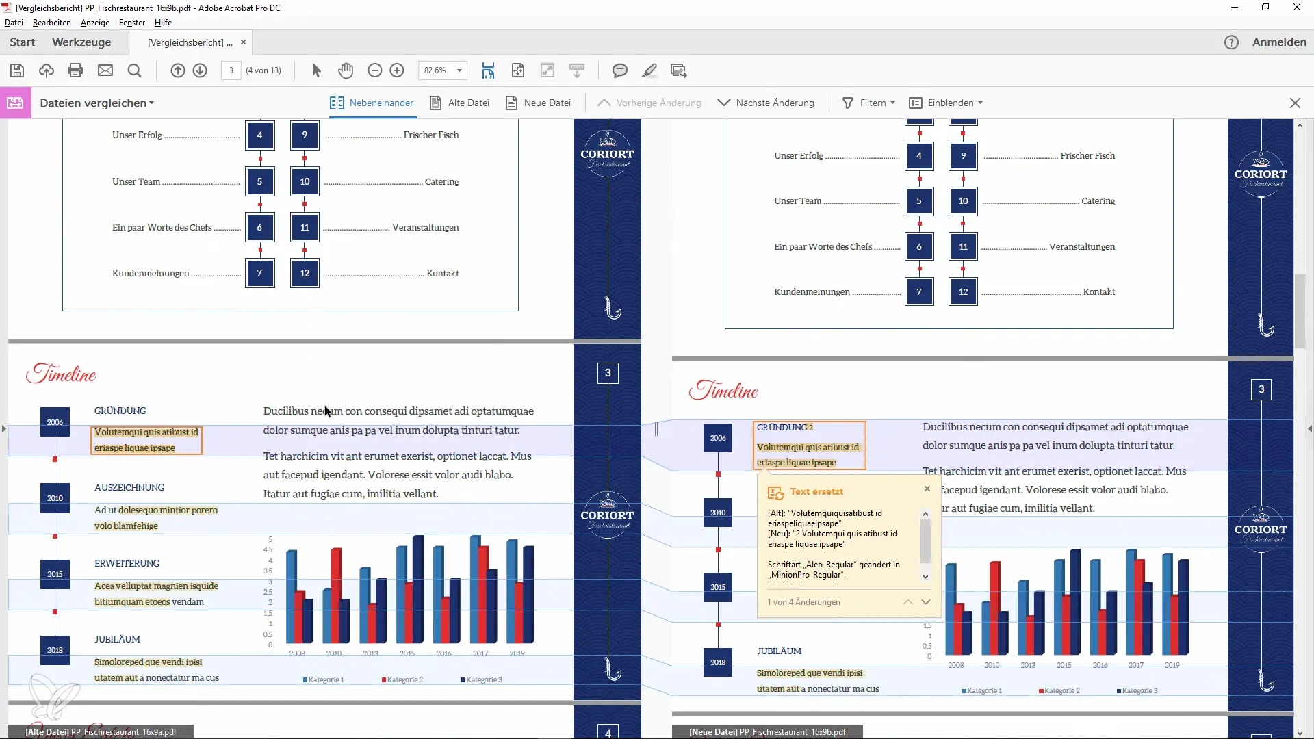Open the Bearbeiten menu
Viewport: 1314px width, 739px height.
coord(52,23)
